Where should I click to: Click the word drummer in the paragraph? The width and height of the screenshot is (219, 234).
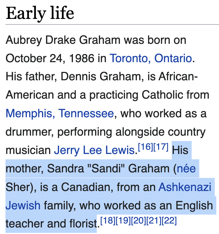[x=28, y=132]
